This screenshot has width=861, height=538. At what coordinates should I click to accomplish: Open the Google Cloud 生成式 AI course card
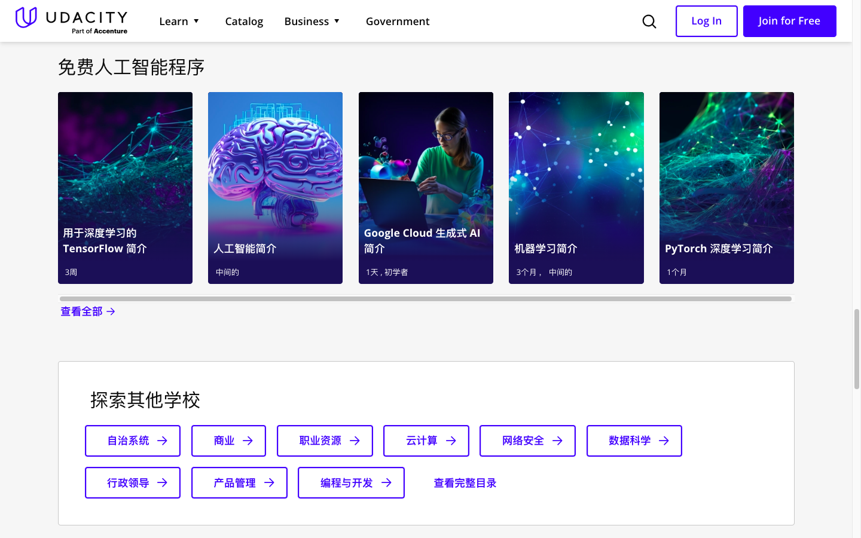tap(426, 188)
